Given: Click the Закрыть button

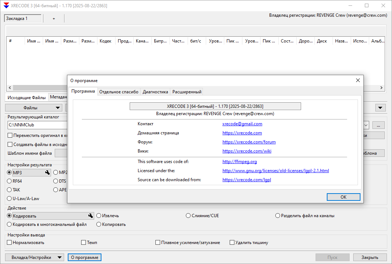Looking at the screenshot, I should tap(370, 257).
